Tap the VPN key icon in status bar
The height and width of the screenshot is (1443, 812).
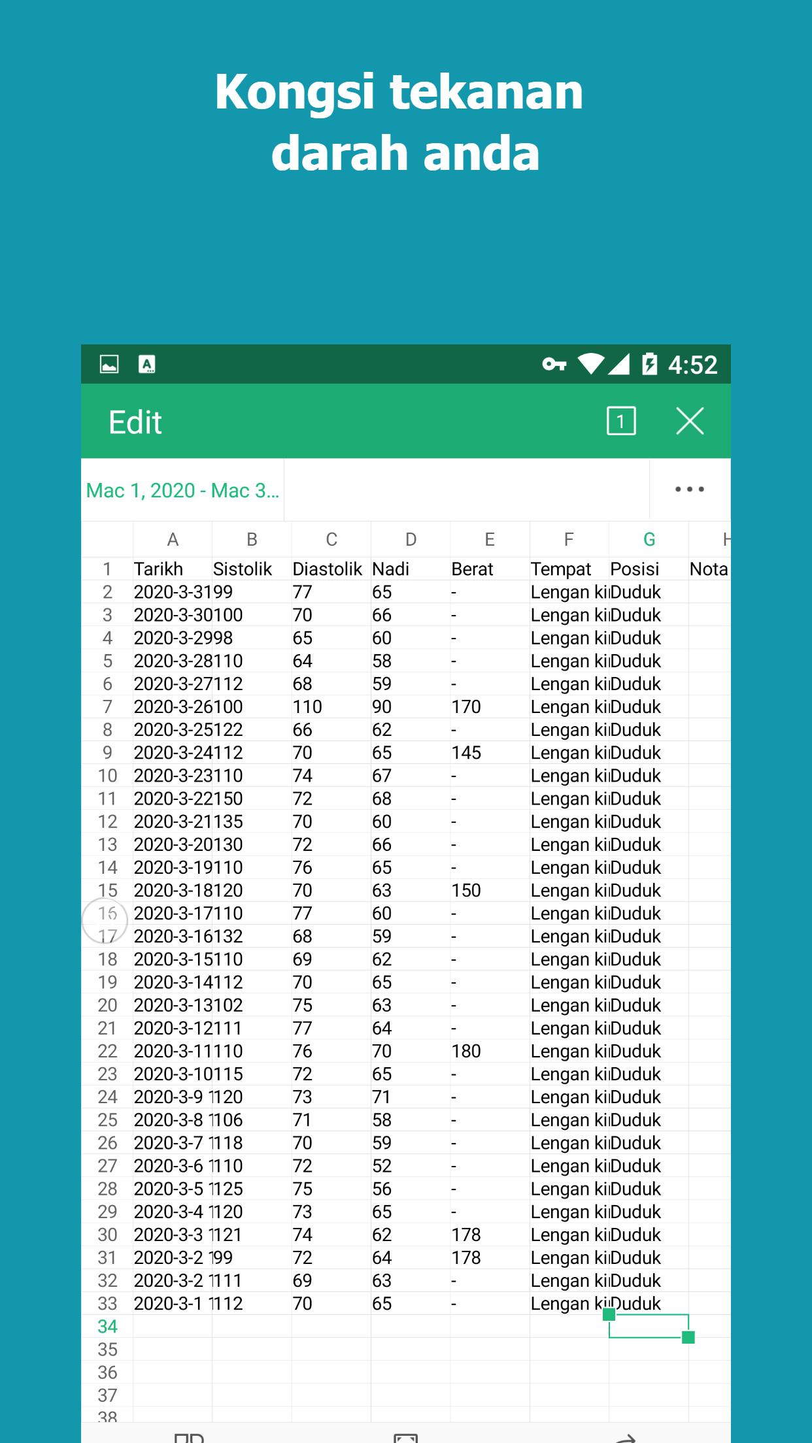pos(554,364)
